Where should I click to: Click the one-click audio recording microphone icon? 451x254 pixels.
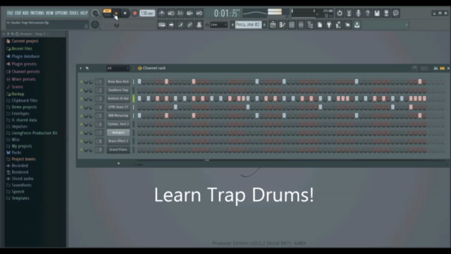tap(359, 13)
